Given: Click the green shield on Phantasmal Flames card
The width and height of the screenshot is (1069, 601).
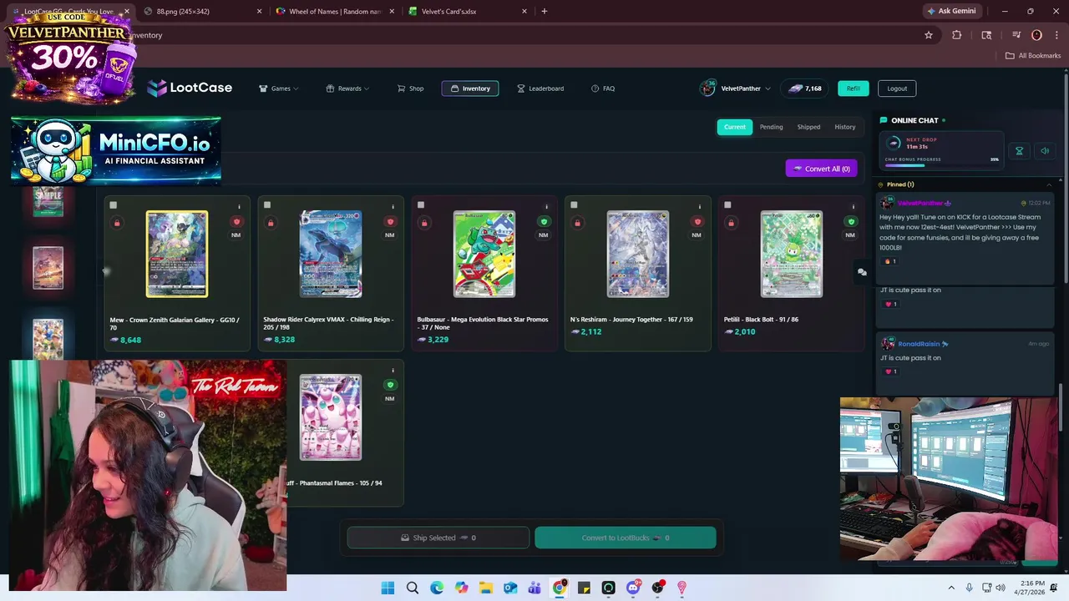Looking at the screenshot, I should [390, 385].
